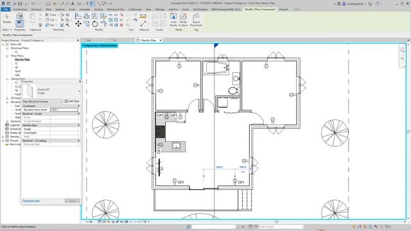Click the Copy tool beside Move

coord(87,24)
